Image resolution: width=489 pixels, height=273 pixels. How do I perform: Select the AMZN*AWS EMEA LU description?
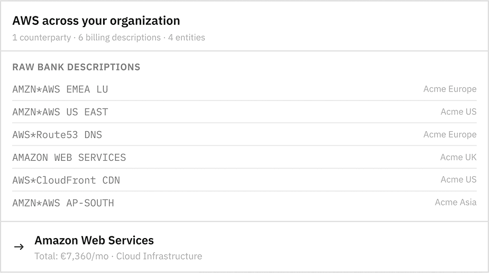point(60,89)
